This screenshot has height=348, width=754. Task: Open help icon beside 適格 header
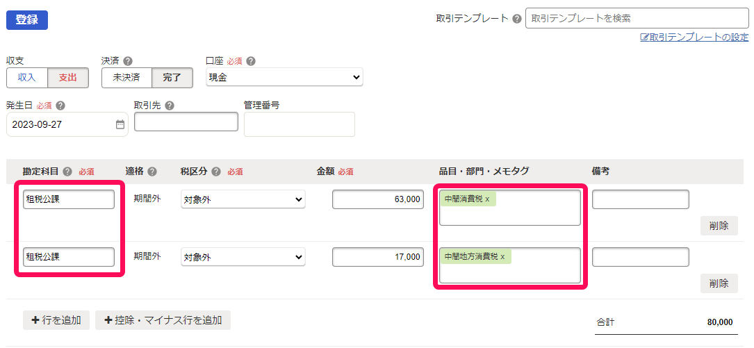pyautogui.click(x=152, y=172)
